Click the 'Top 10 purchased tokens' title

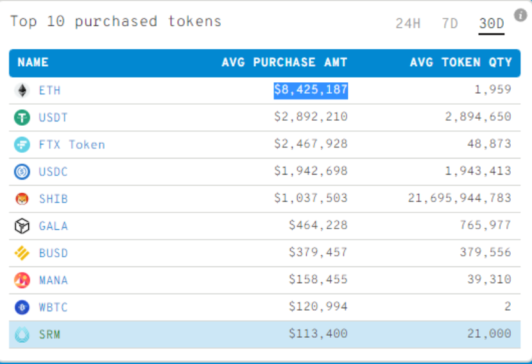pyautogui.click(x=116, y=22)
